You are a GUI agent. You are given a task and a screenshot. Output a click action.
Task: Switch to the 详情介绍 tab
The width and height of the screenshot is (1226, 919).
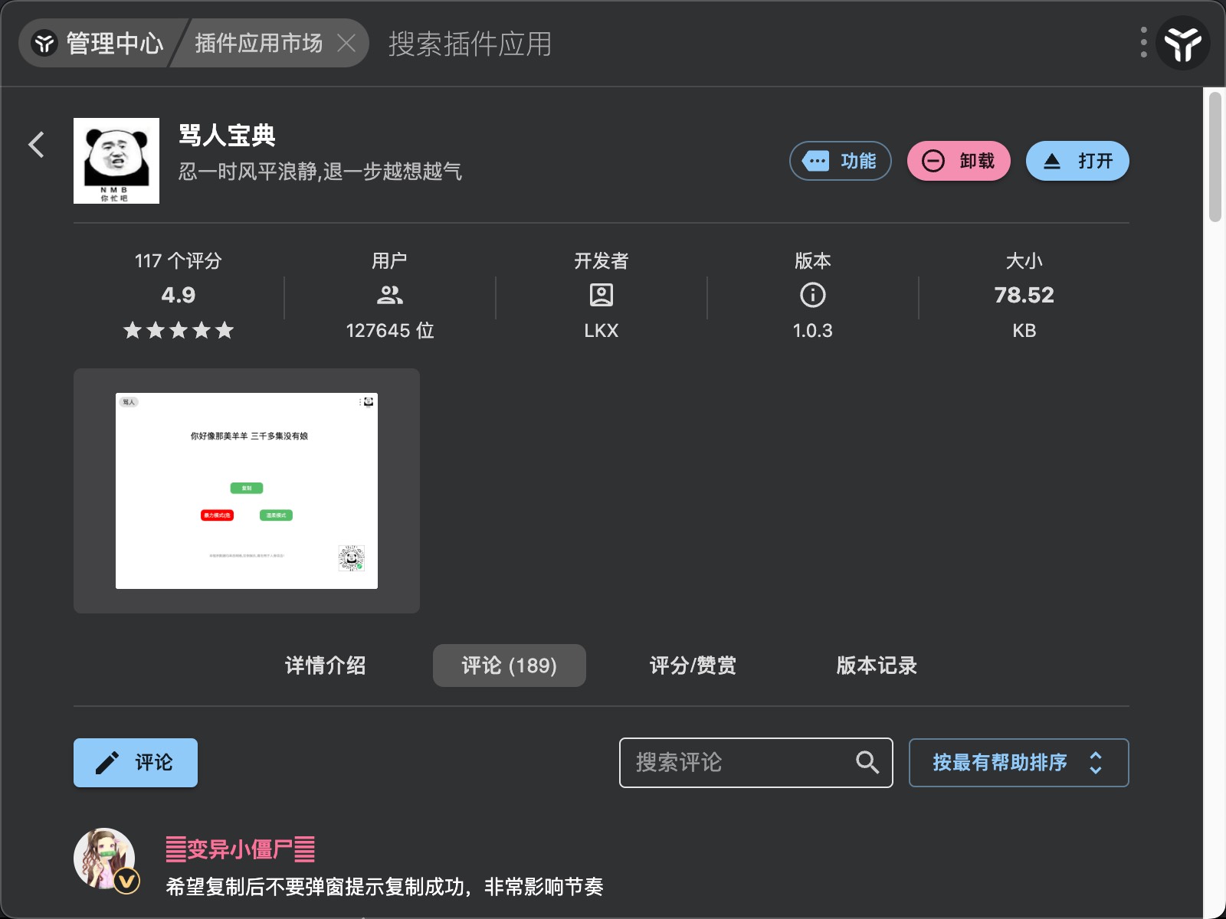pyautogui.click(x=325, y=666)
